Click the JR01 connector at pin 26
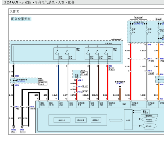Image resolution: width=164 pixels, height=164 pixels. click(17, 76)
